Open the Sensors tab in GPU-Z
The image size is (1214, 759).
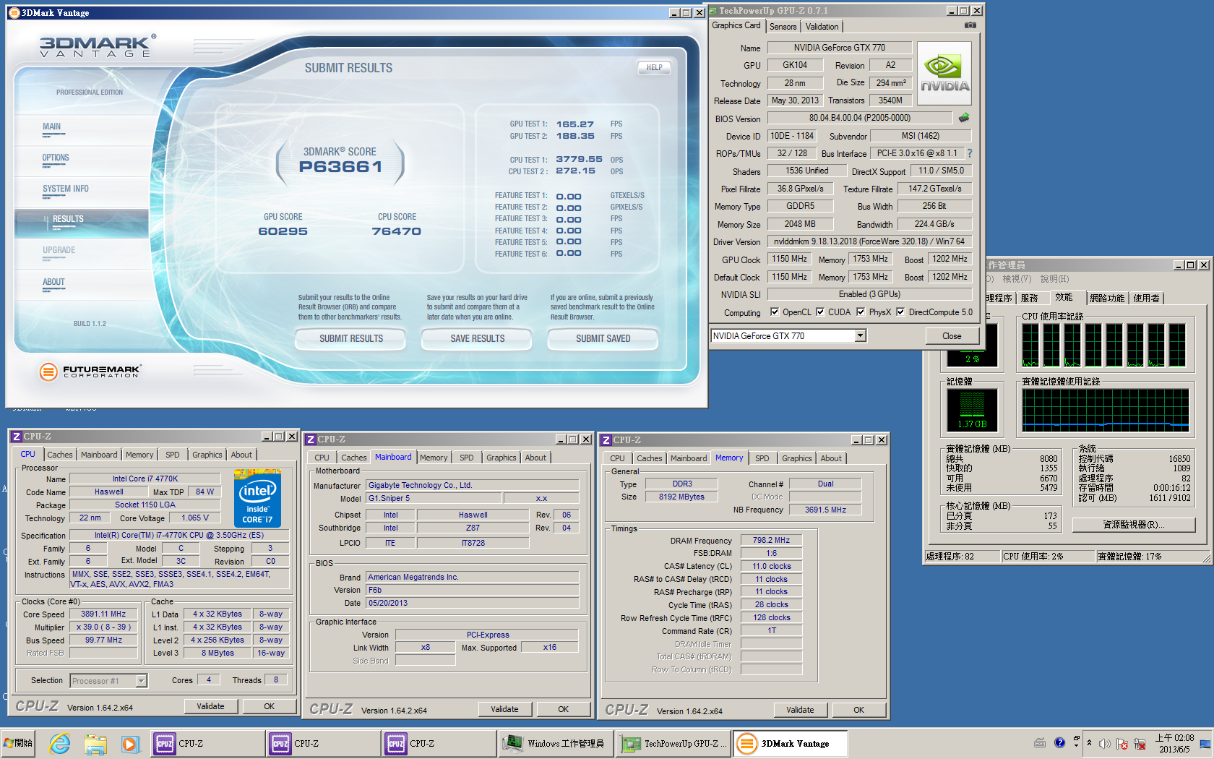783,27
